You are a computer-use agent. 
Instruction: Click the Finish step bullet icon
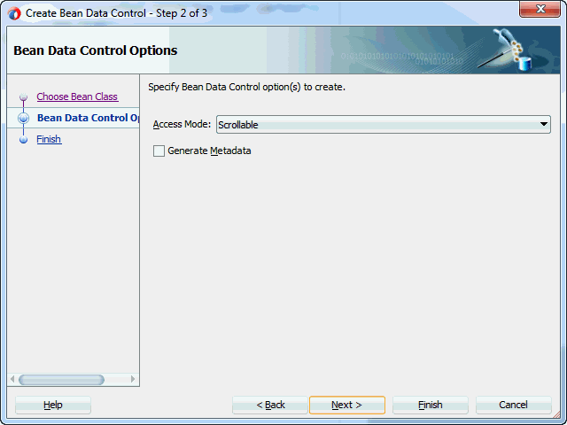24,140
